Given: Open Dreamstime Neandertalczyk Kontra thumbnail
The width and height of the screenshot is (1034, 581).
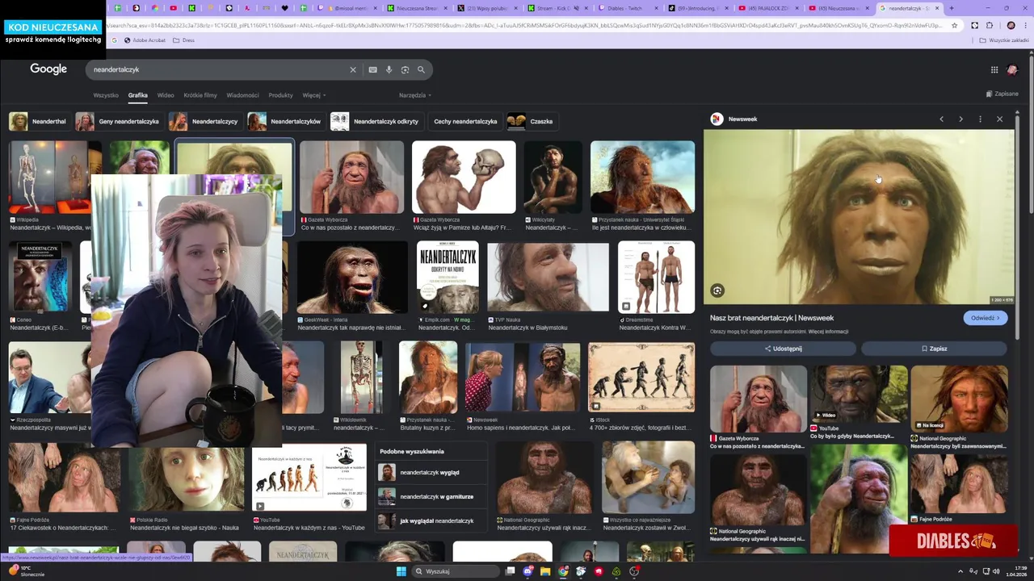Looking at the screenshot, I should pyautogui.click(x=656, y=277).
